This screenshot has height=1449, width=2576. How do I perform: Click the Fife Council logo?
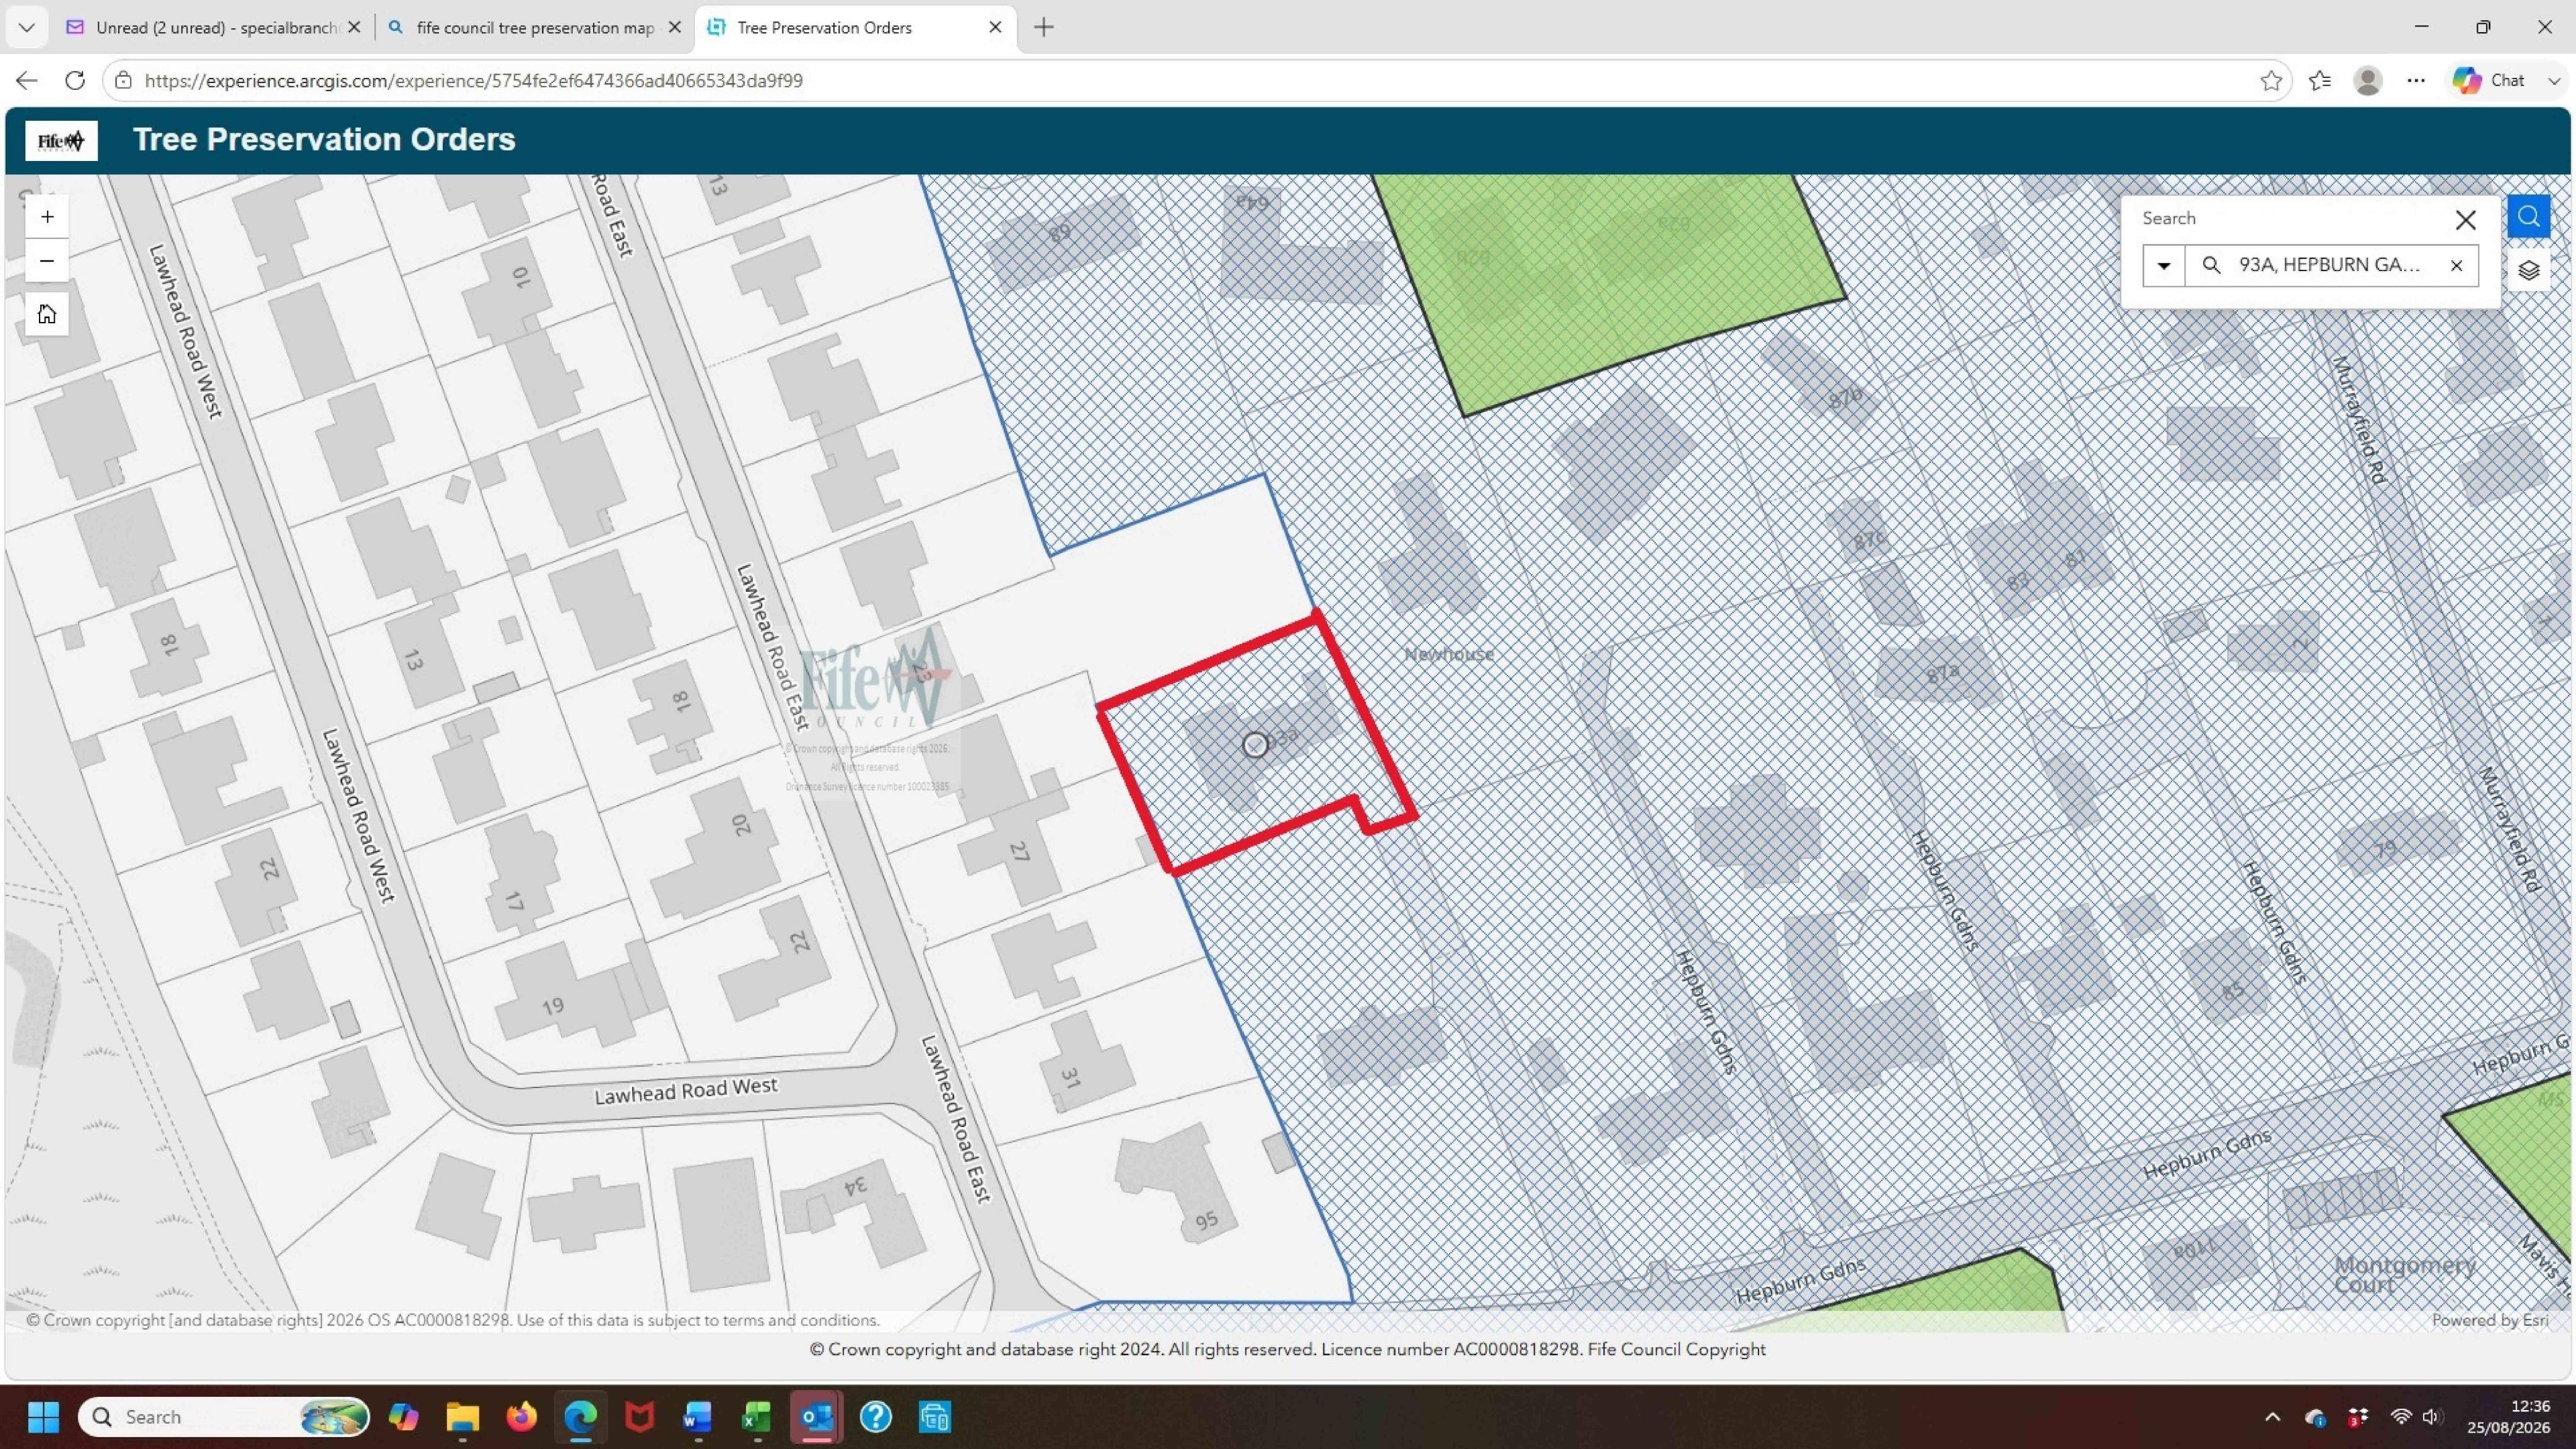[61, 140]
